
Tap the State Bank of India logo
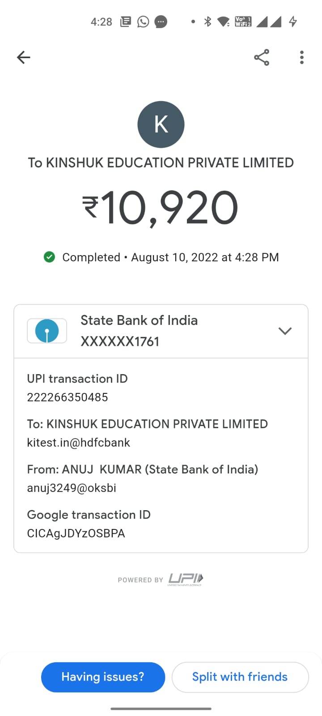click(x=47, y=331)
